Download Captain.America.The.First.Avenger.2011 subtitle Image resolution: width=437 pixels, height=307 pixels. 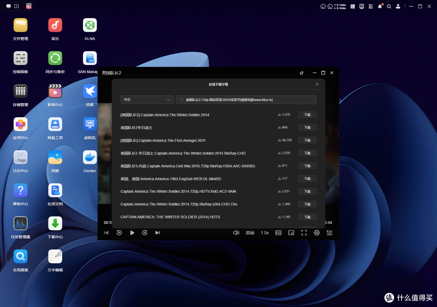click(307, 140)
